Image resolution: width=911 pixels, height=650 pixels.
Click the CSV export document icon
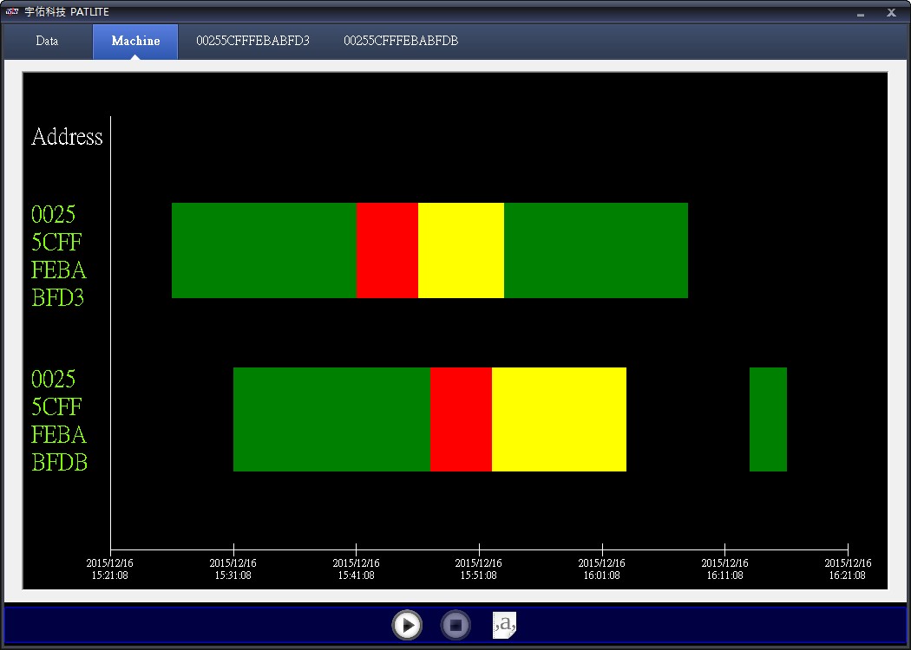(x=504, y=625)
